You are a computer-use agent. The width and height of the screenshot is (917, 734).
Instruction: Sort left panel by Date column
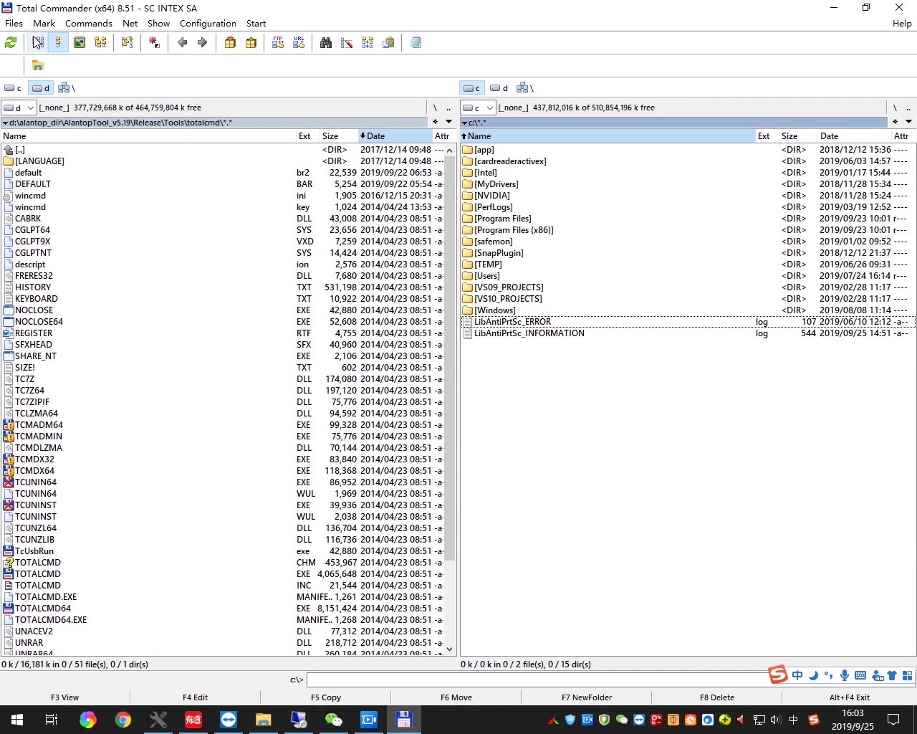(x=394, y=136)
